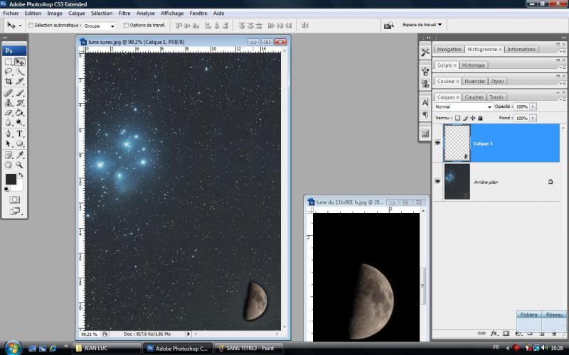Switch to the Couches tab
Image resolution: width=569 pixels, height=355 pixels.
click(474, 97)
